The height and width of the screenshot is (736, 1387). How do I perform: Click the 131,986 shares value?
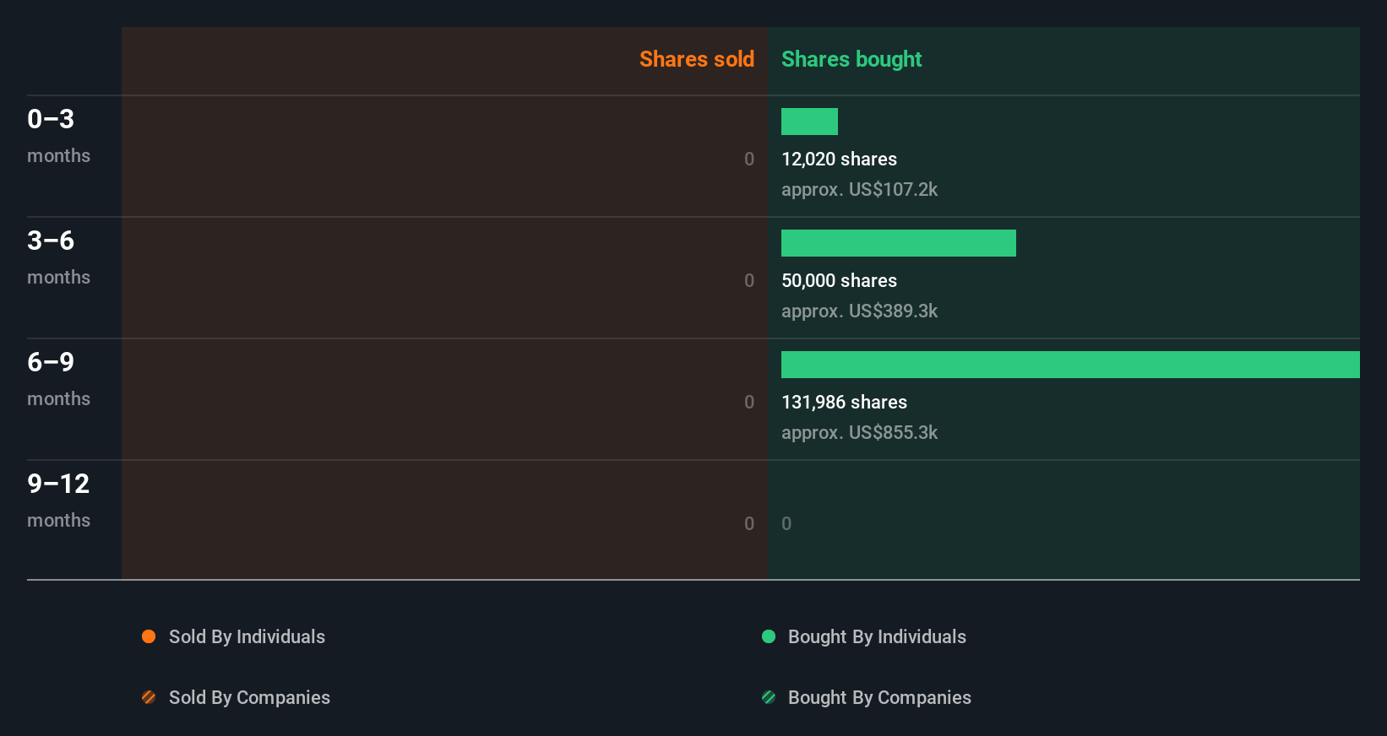[x=844, y=402]
